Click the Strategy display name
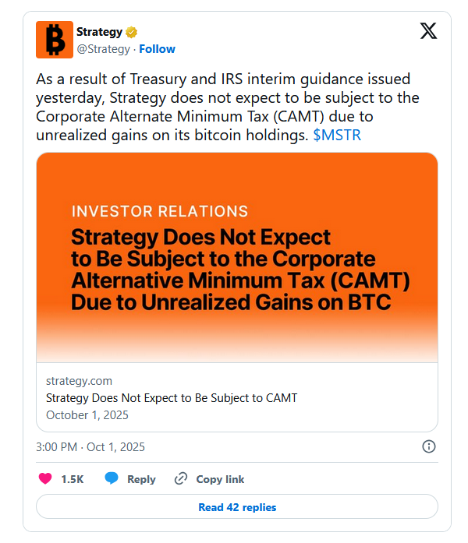The image size is (468, 543). (99, 32)
